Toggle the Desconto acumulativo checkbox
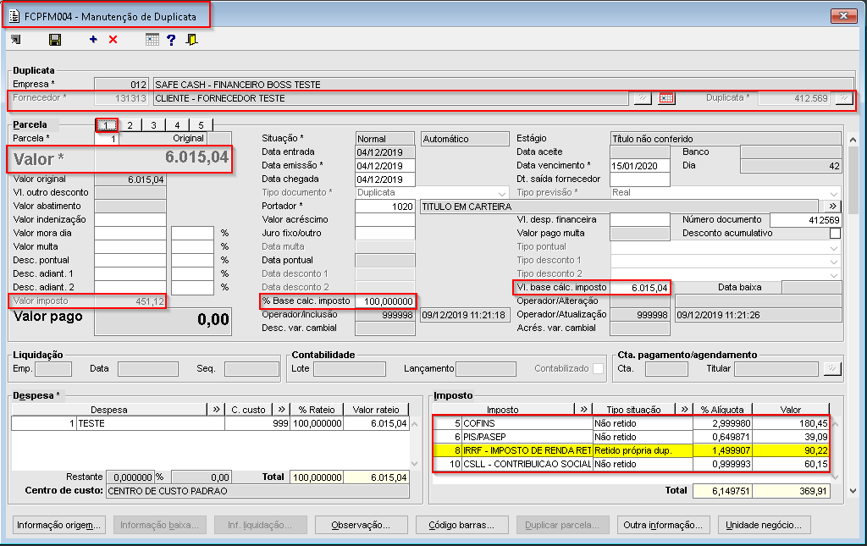The height and width of the screenshot is (546, 867). pyautogui.click(x=835, y=233)
